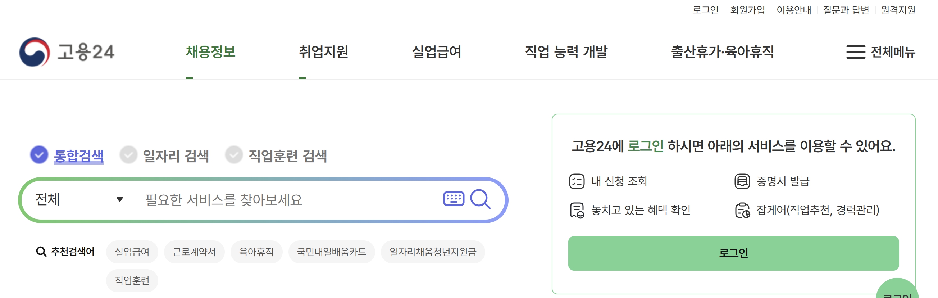Click the 고용24 Taegeuk logo icon
Screen dimensions: 938x298
(x=35, y=53)
